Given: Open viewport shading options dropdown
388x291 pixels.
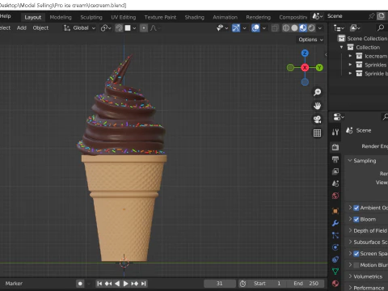Looking at the screenshot, I should point(320,28).
